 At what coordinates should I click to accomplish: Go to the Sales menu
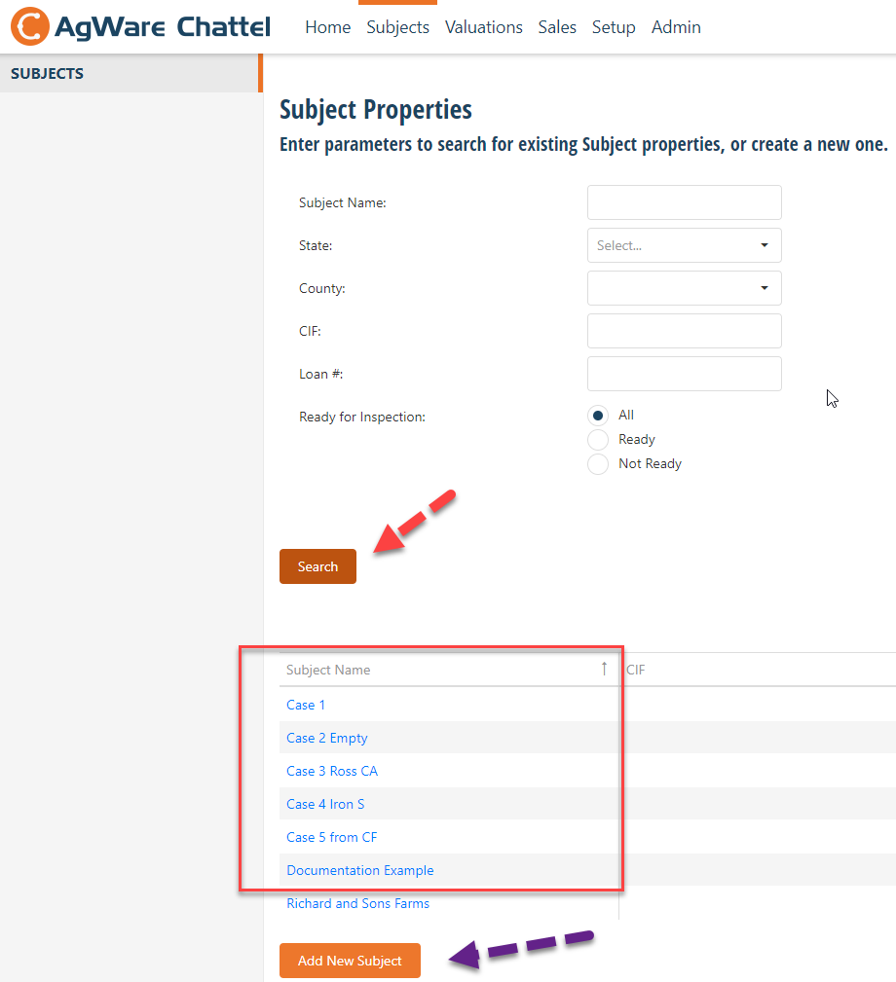557,27
